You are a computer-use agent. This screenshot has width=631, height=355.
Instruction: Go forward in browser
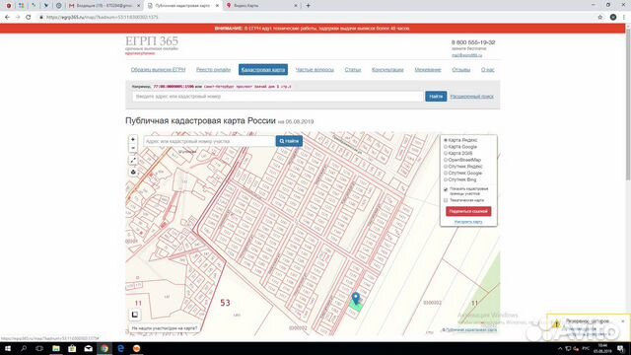(18, 18)
